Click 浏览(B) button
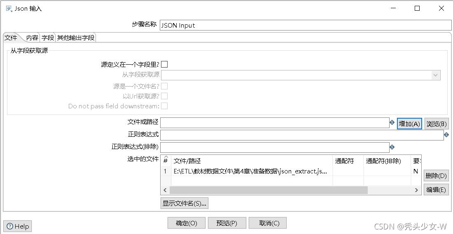This screenshot has height=234, width=453. tap(437, 124)
